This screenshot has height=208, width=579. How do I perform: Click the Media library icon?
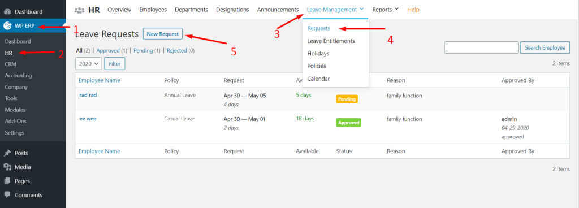click(x=7, y=167)
